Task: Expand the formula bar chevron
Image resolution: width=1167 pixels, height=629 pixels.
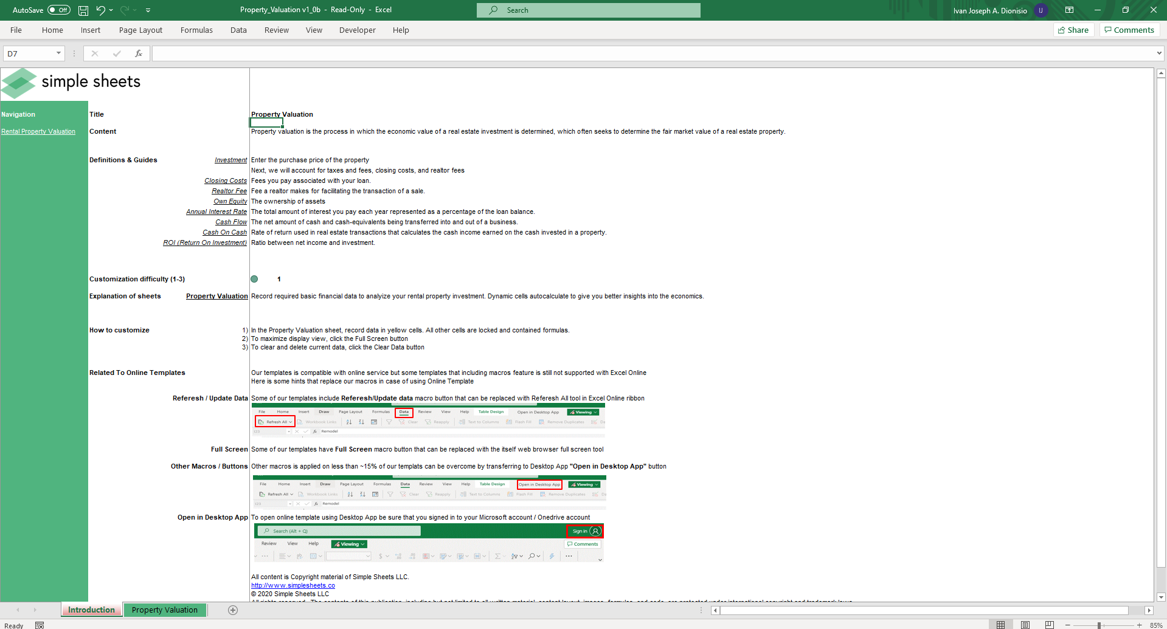Action: (x=1159, y=53)
